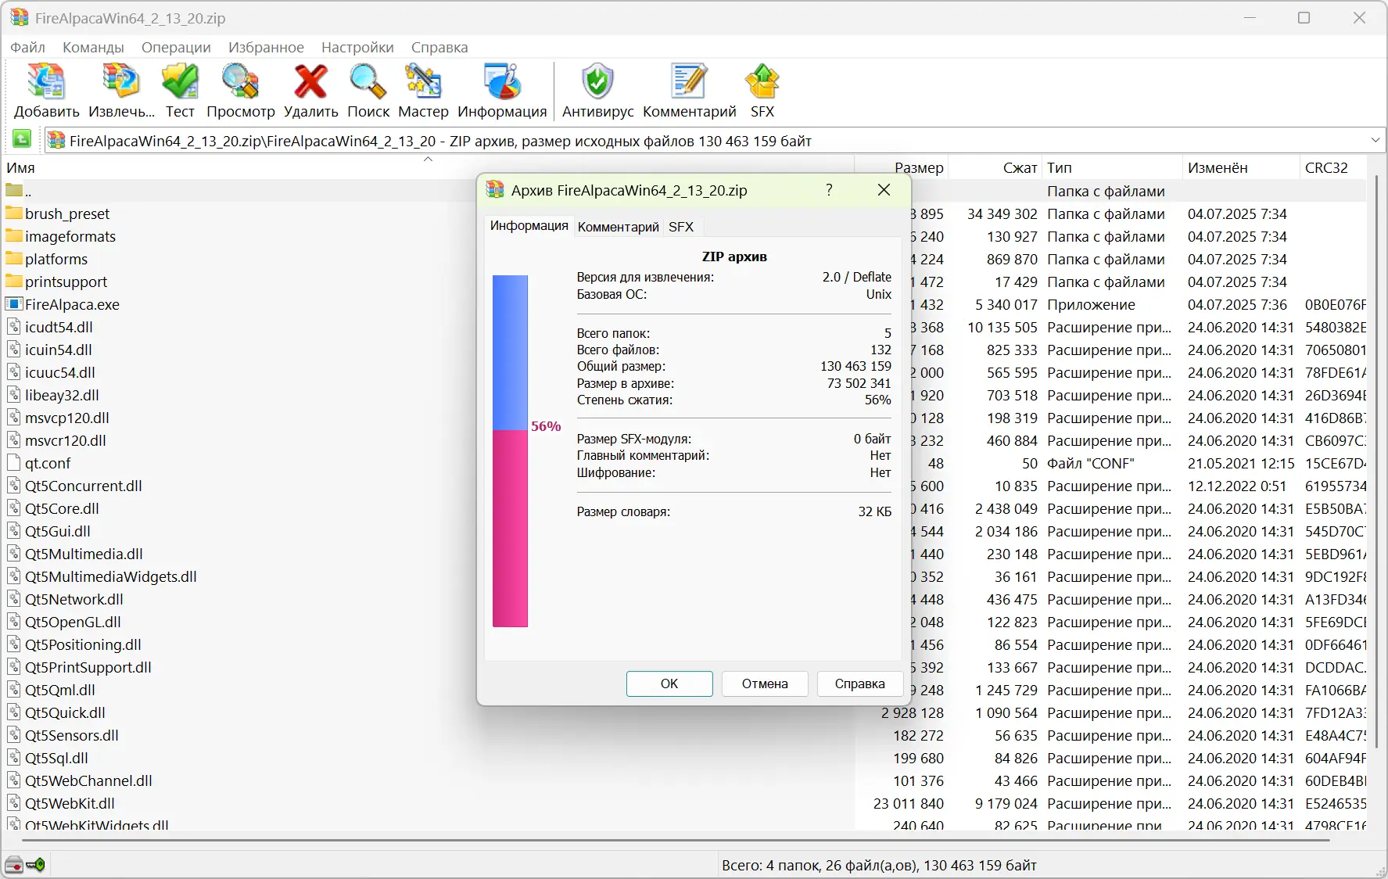The height and width of the screenshot is (879, 1388).
Task: Click the key password icon in the status bar
Action: tap(35, 865)
